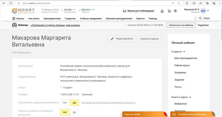Click the box cube icon next to cart
The width and height of the screenshot is (222, 117).
click(x=175, y=11)
